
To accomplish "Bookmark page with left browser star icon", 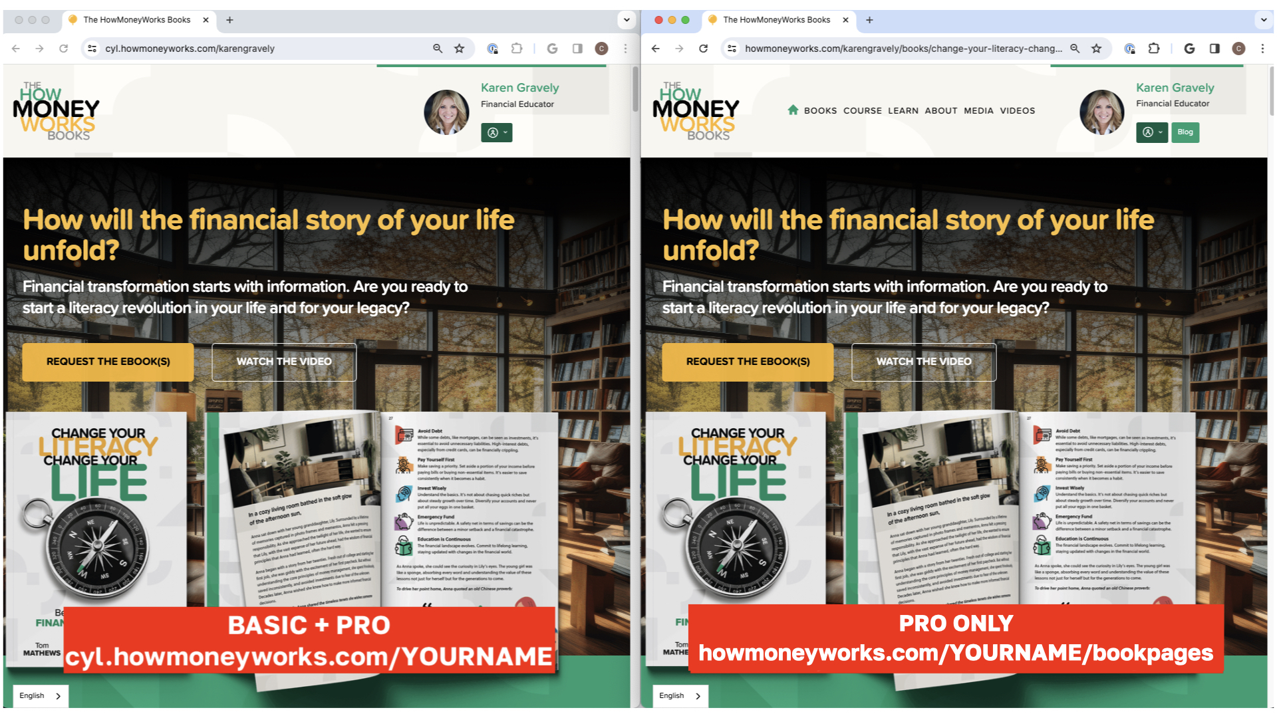I will click(x=459, y=49).
